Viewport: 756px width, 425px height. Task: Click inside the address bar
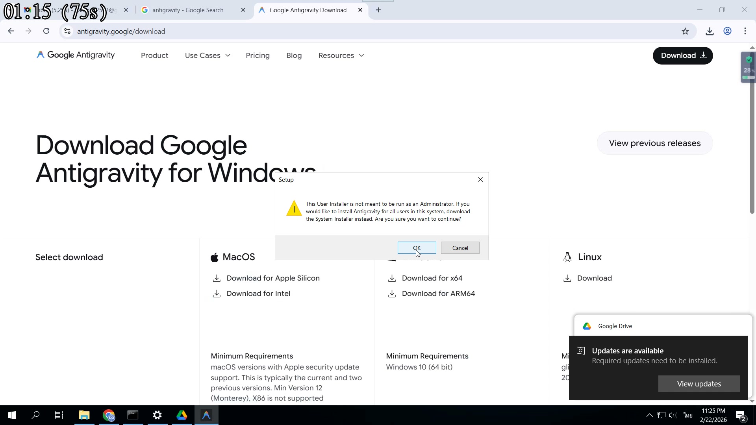point(197,31)
